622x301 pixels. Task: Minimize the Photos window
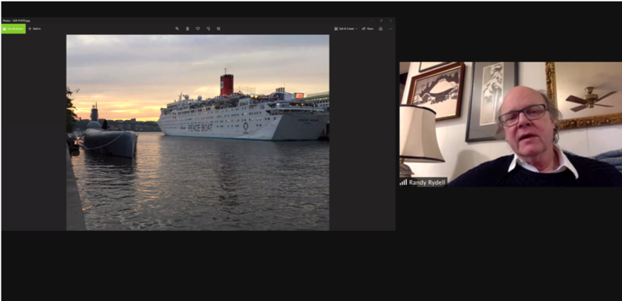tap(370, 20)
